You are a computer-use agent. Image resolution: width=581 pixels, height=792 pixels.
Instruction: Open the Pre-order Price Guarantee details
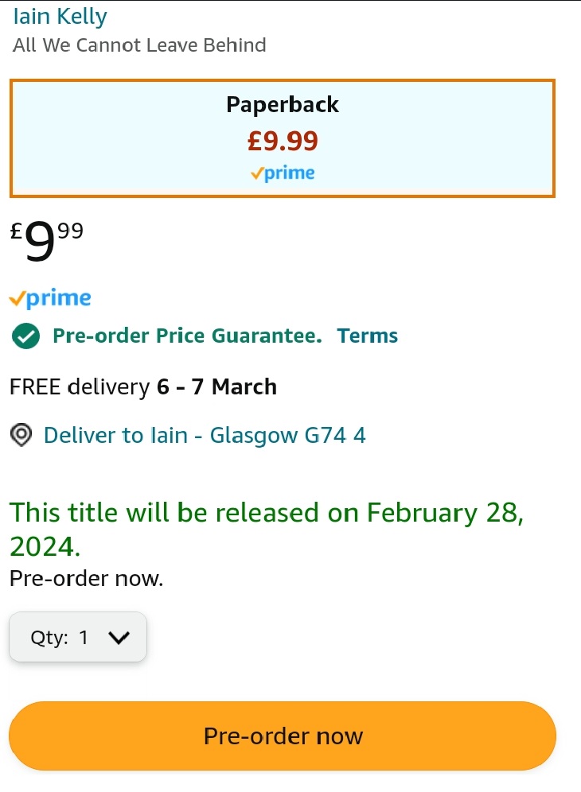(x=187, y=336)
